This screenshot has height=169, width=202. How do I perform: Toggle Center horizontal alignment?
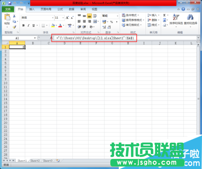point(84,21)
